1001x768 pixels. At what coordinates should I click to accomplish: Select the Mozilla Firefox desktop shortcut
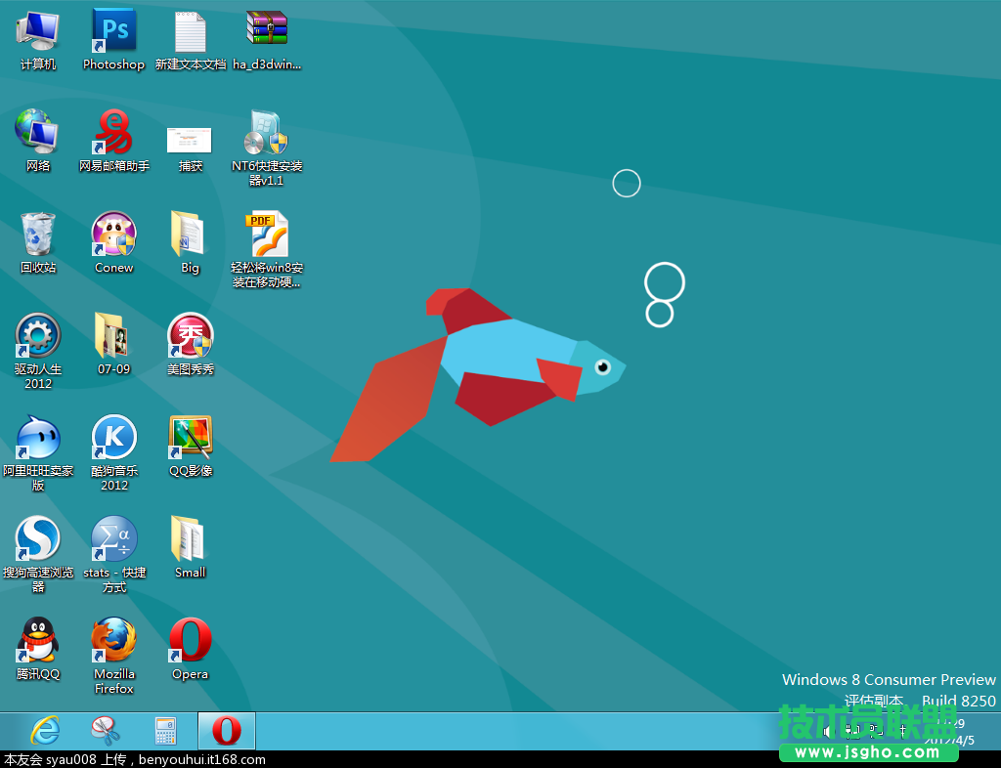coord(113,641)
